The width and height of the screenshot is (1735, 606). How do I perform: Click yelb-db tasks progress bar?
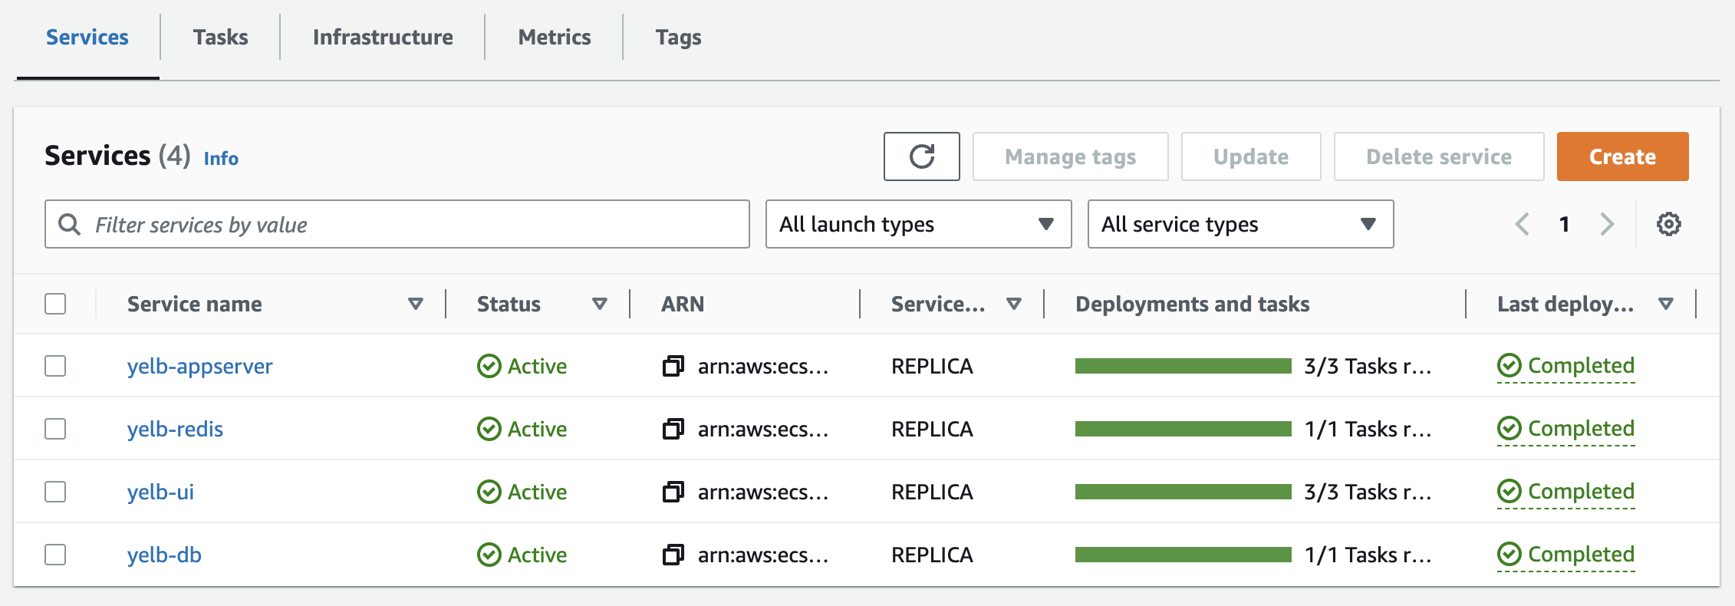pyautogui.click(x=1183, y=555)
